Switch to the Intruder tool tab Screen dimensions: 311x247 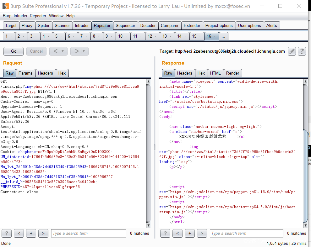point(82,26)
